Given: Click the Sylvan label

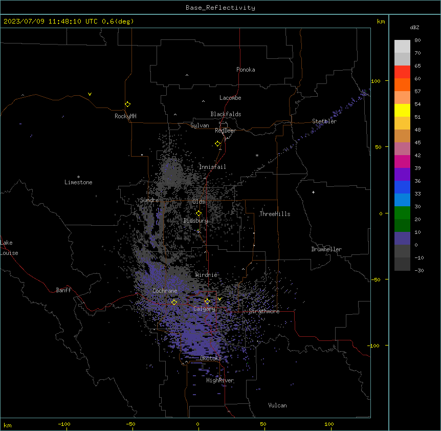Looking at the screenshot, I should (x=200, y=125).
